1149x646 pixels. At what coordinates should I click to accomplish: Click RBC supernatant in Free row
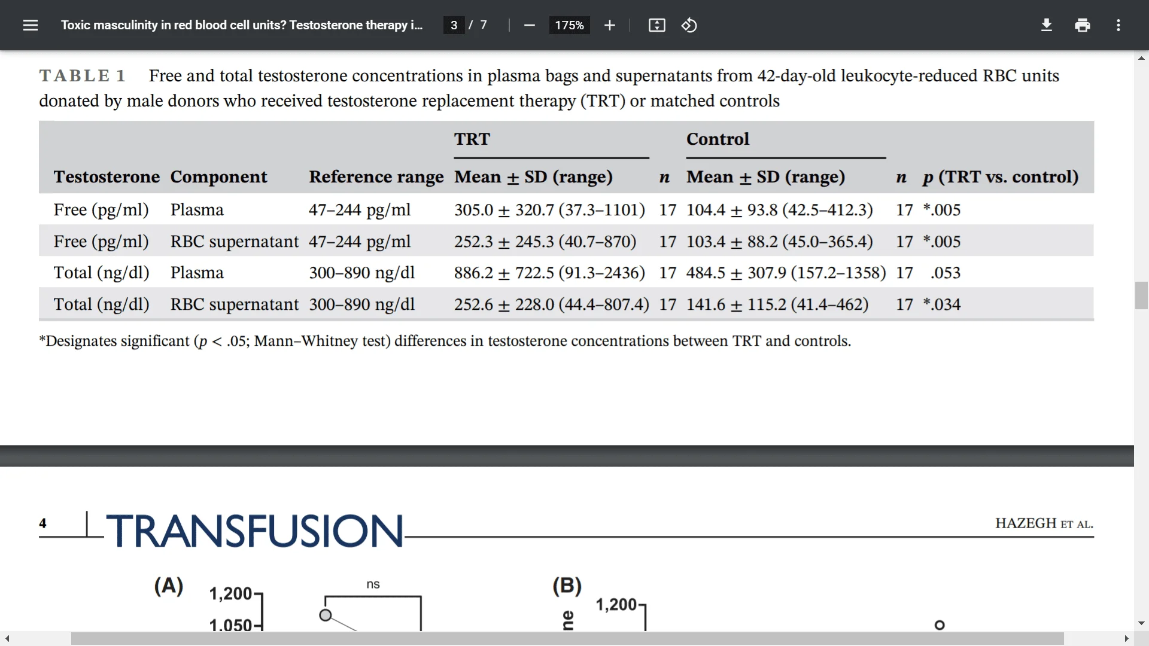234,242
